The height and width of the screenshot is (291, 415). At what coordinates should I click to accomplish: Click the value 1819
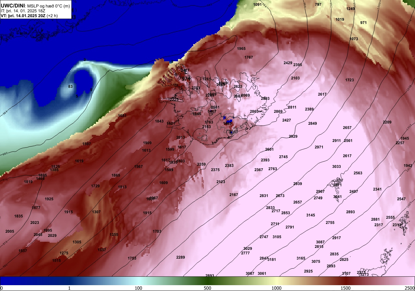tap(28, 182)
